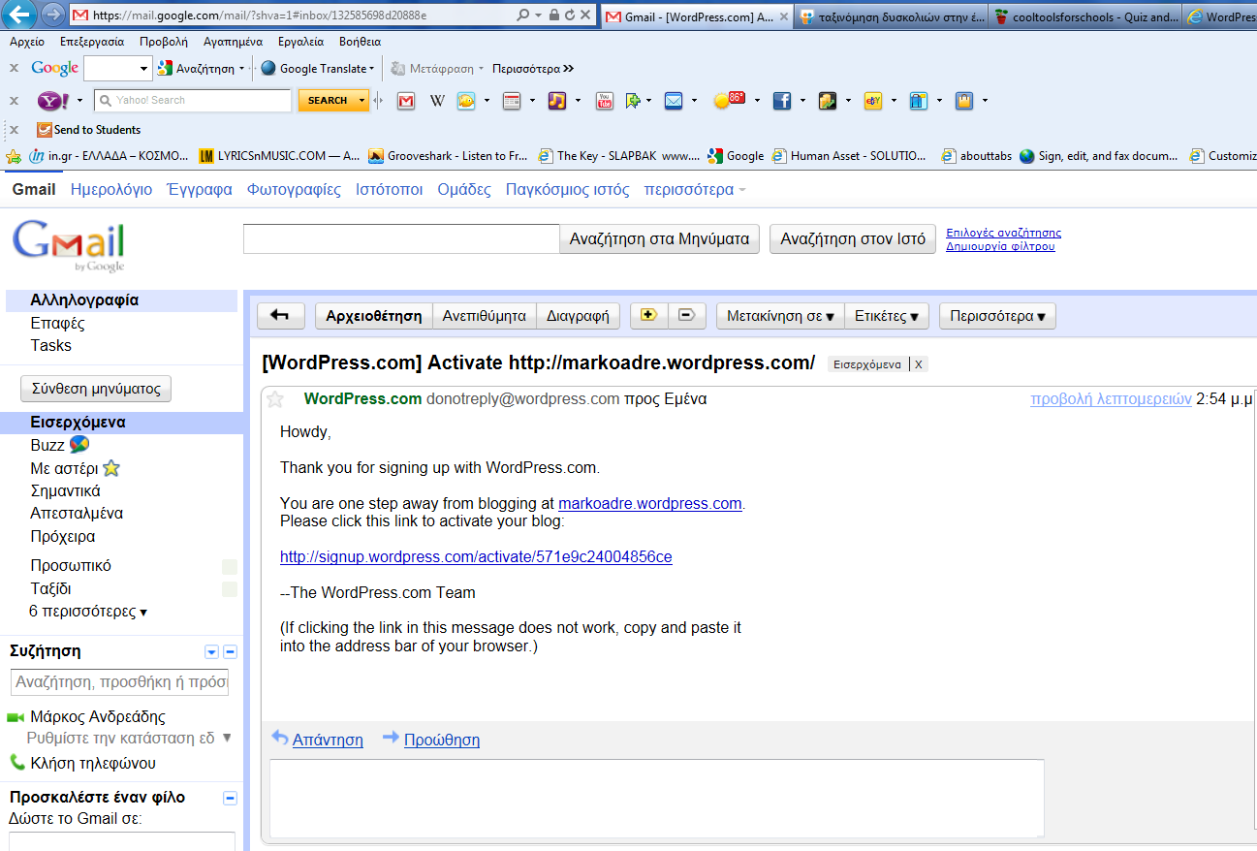The image size is (1257, 851).
Task: Click the Ανεπιθύμητα button
Action: pos(484,316)
